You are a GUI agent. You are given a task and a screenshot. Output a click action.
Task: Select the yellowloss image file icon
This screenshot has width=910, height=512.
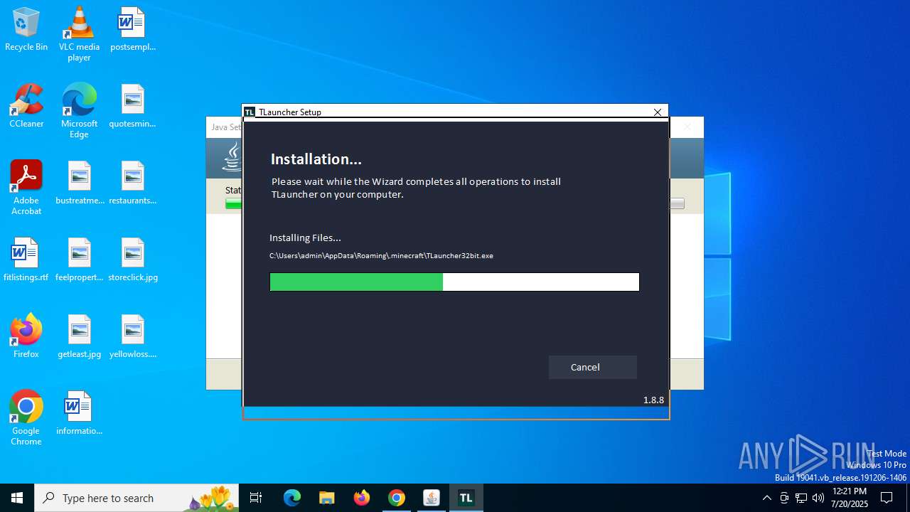point(132,336)
